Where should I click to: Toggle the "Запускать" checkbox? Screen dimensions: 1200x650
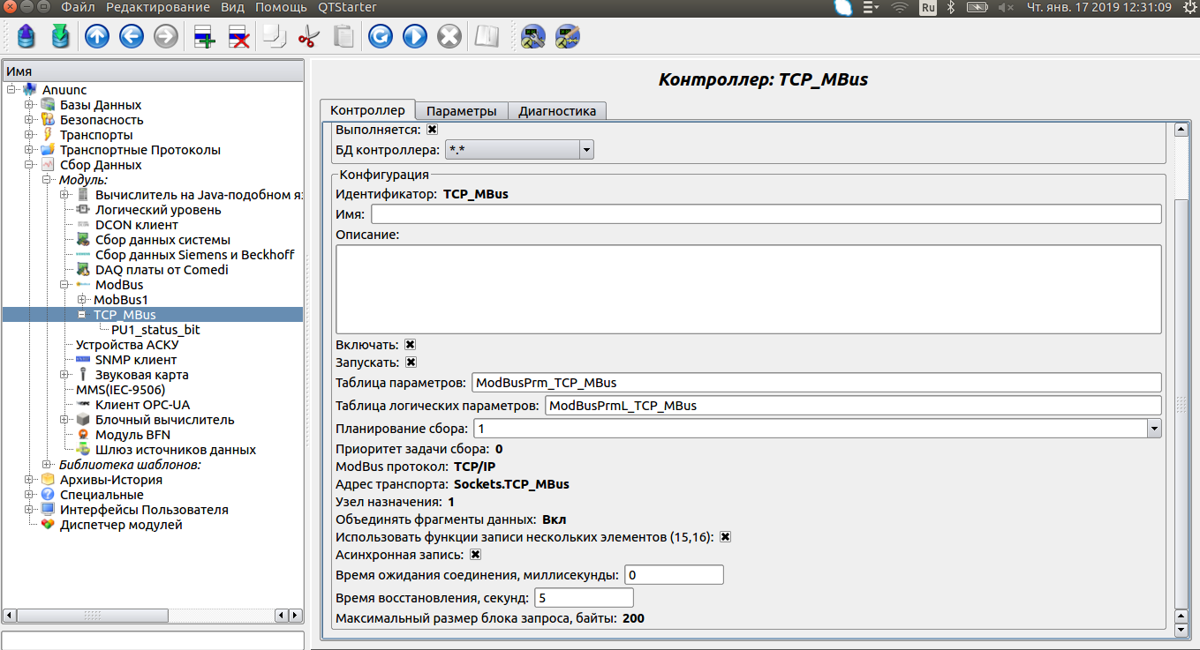411,362
